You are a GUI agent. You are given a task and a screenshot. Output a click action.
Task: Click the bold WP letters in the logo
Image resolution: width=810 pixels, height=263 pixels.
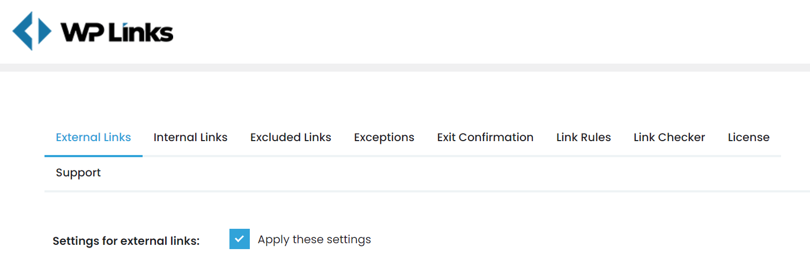(x=83, y=33)
